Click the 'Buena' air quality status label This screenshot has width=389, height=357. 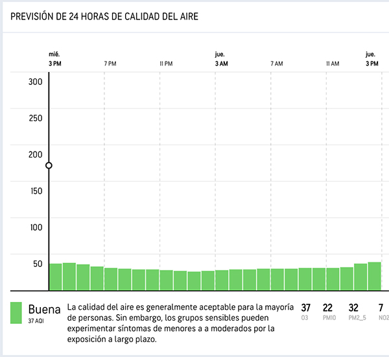[43, 308]
